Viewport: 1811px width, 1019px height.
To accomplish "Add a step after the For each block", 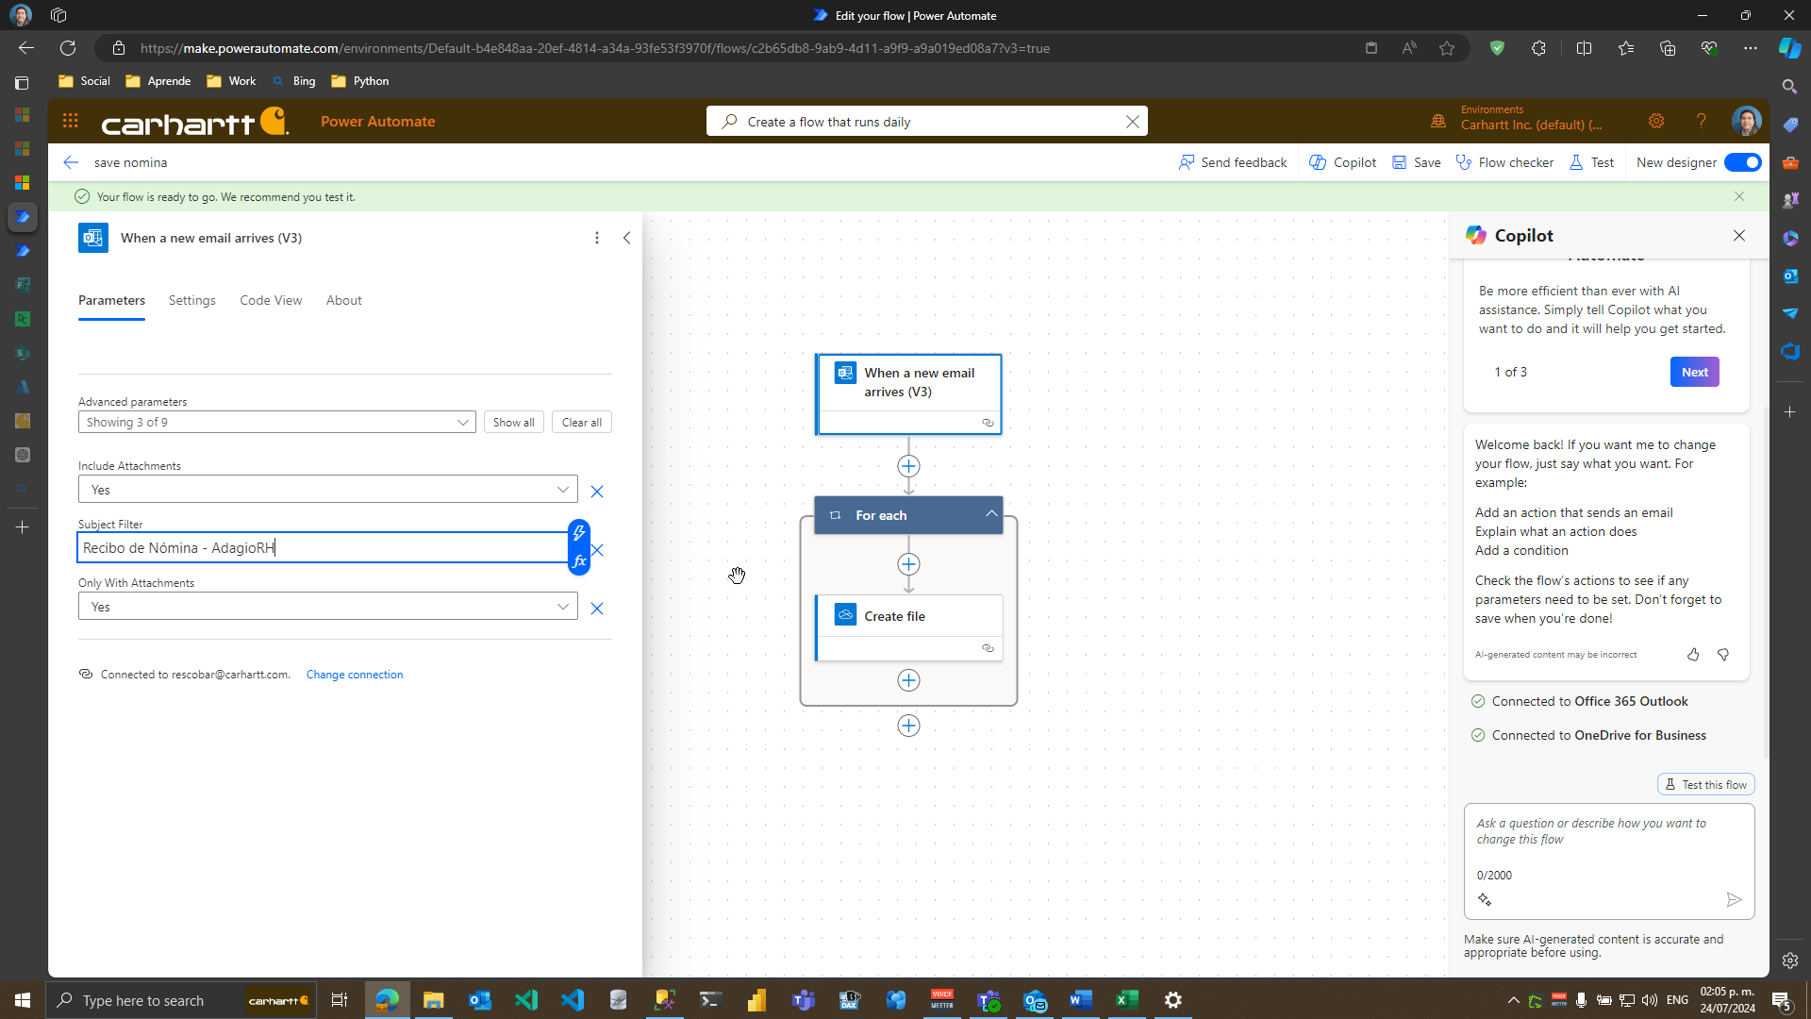I will (x=908, y=726).
